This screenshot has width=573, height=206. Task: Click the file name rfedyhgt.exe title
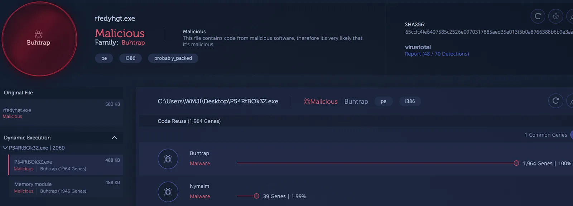pos(115,19)
